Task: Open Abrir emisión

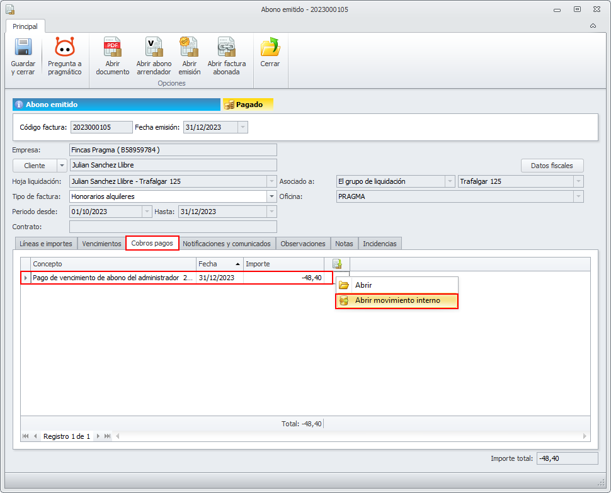Action: pyautogui.click(x=190, y=57)
